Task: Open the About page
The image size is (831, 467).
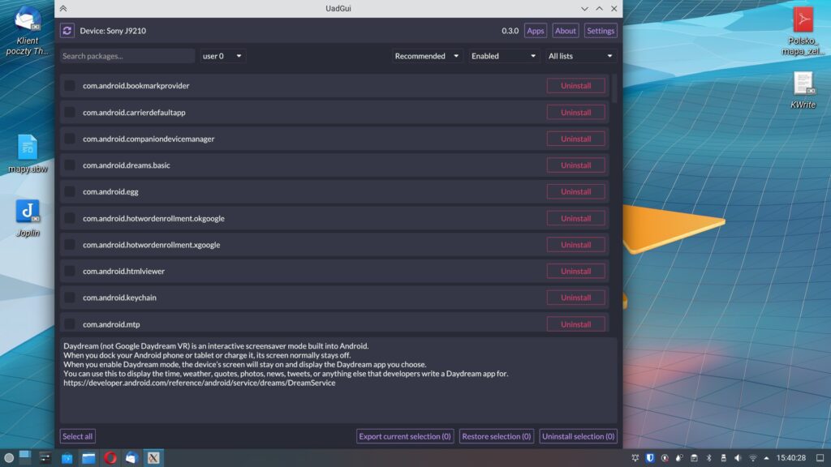Action: 565,31
